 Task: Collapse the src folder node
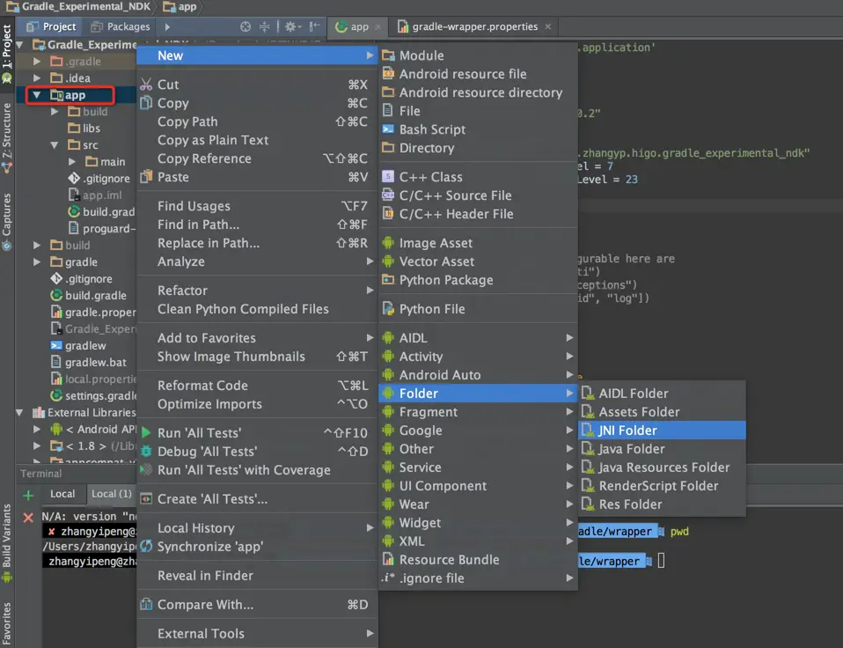55,145
